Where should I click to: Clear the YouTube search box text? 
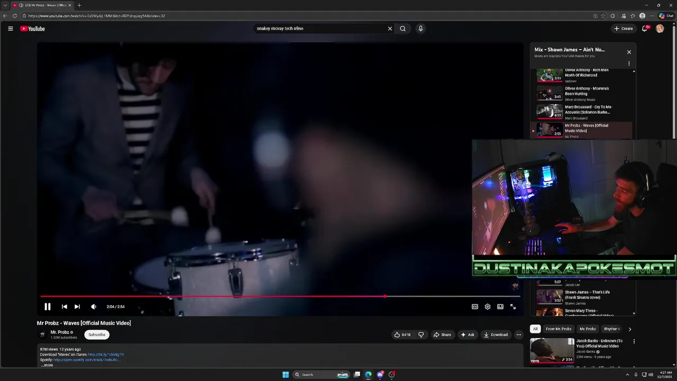[390, 29]
